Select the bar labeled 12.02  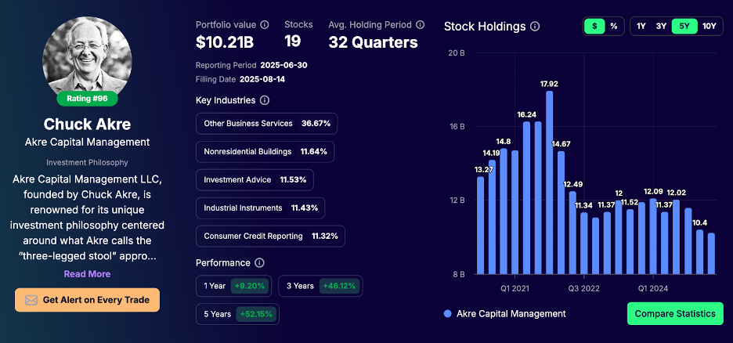point(676,237)
